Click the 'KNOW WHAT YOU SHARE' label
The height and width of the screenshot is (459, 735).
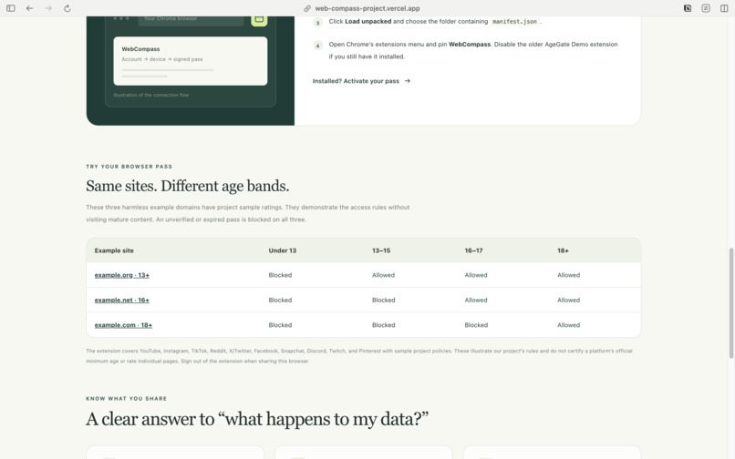[126, 399]
